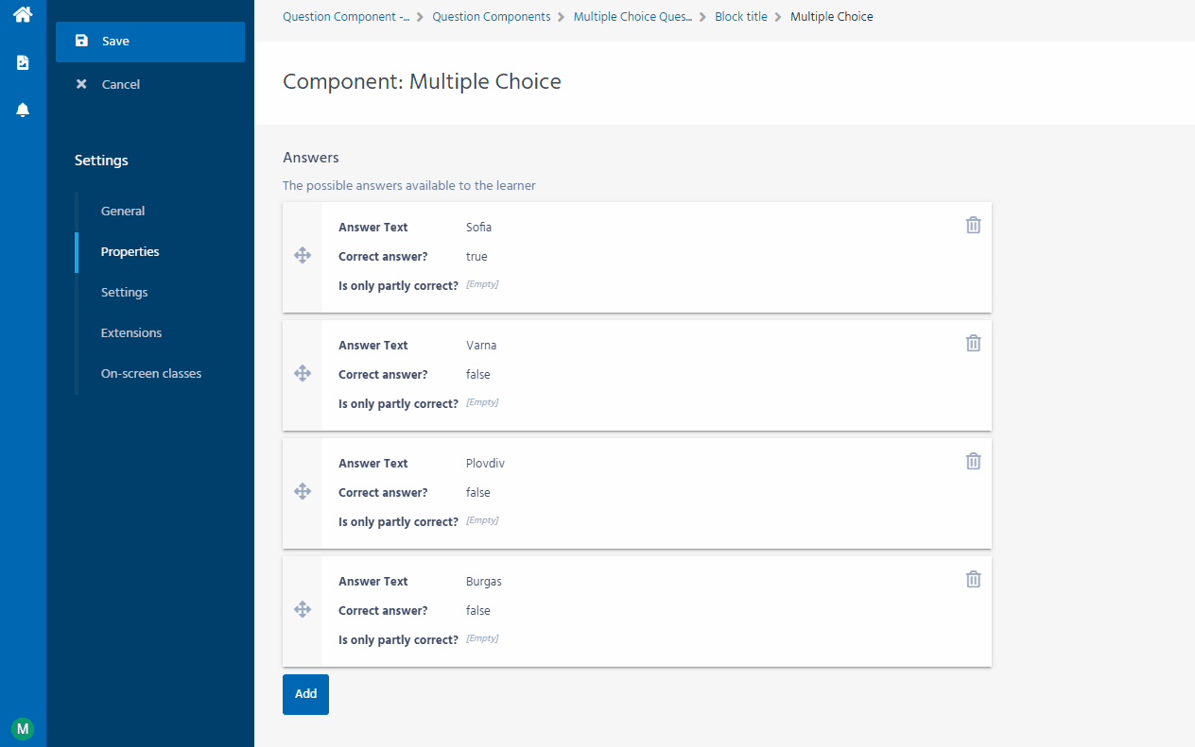Screen dimensions: 1195x747
Task: Click the move handle beside the Sofia answer
Action: pos(303,255)
